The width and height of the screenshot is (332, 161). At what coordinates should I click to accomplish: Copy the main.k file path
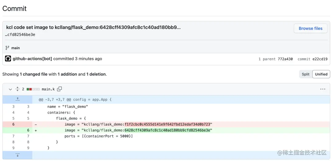(x=60, y=89)
